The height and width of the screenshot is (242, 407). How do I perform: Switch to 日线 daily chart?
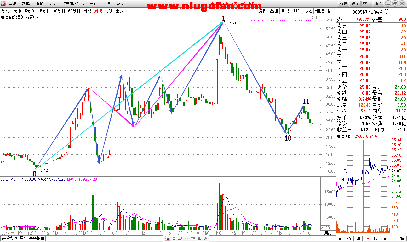(87, 11)
